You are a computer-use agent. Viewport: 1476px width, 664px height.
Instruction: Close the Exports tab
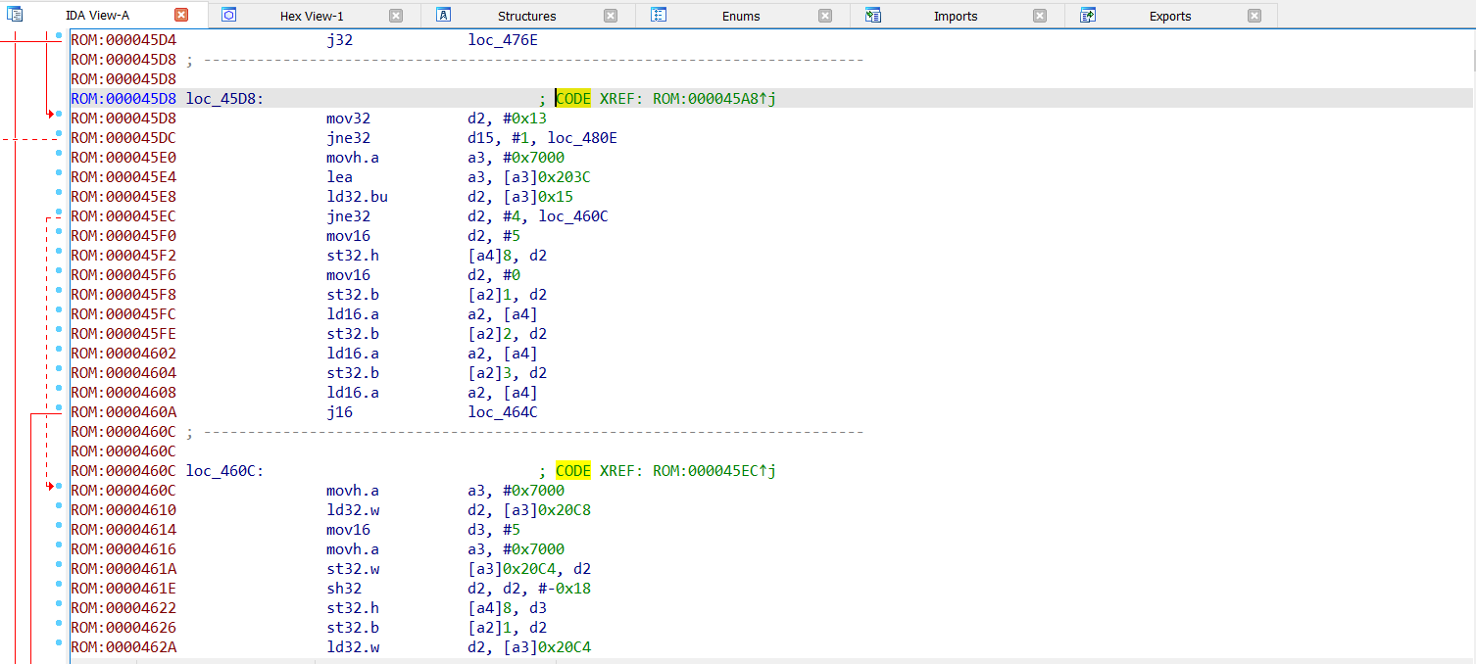[x=1255, y=16]
